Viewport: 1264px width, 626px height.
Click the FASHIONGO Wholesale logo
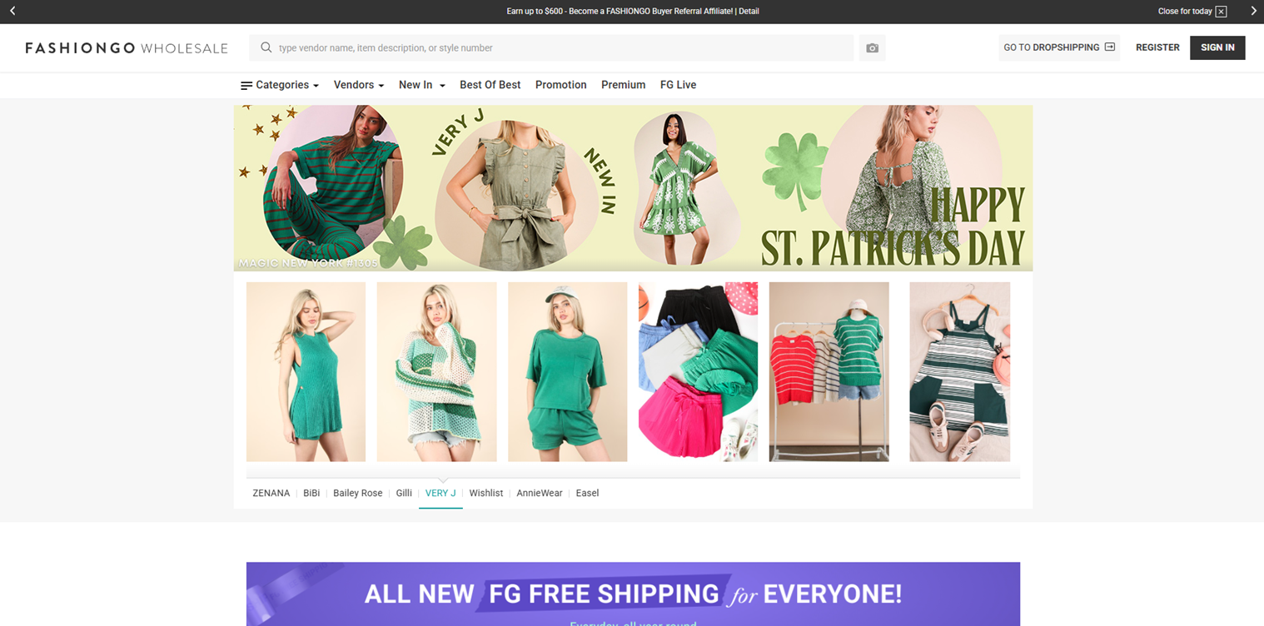tap(127, 48)
